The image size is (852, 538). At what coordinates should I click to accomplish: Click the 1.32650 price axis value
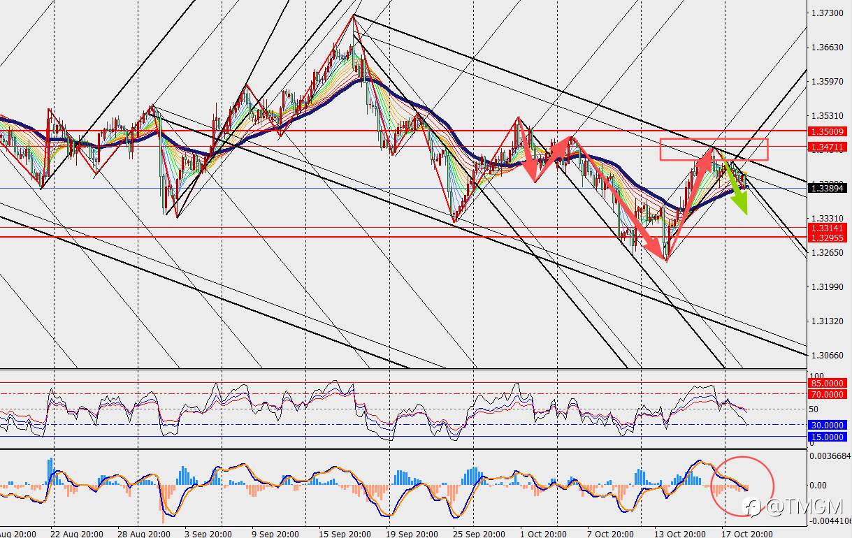click(x=827, y=252)
